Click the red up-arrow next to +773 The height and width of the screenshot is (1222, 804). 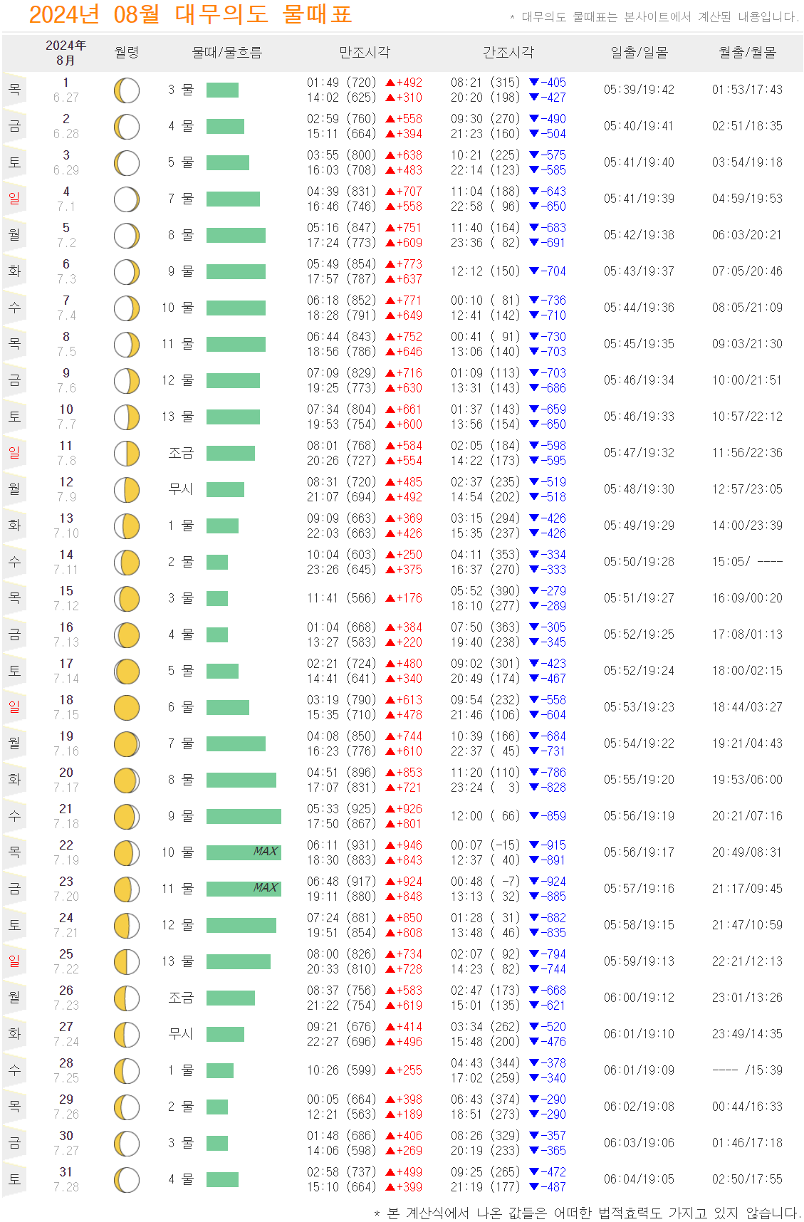pos(390,264)
